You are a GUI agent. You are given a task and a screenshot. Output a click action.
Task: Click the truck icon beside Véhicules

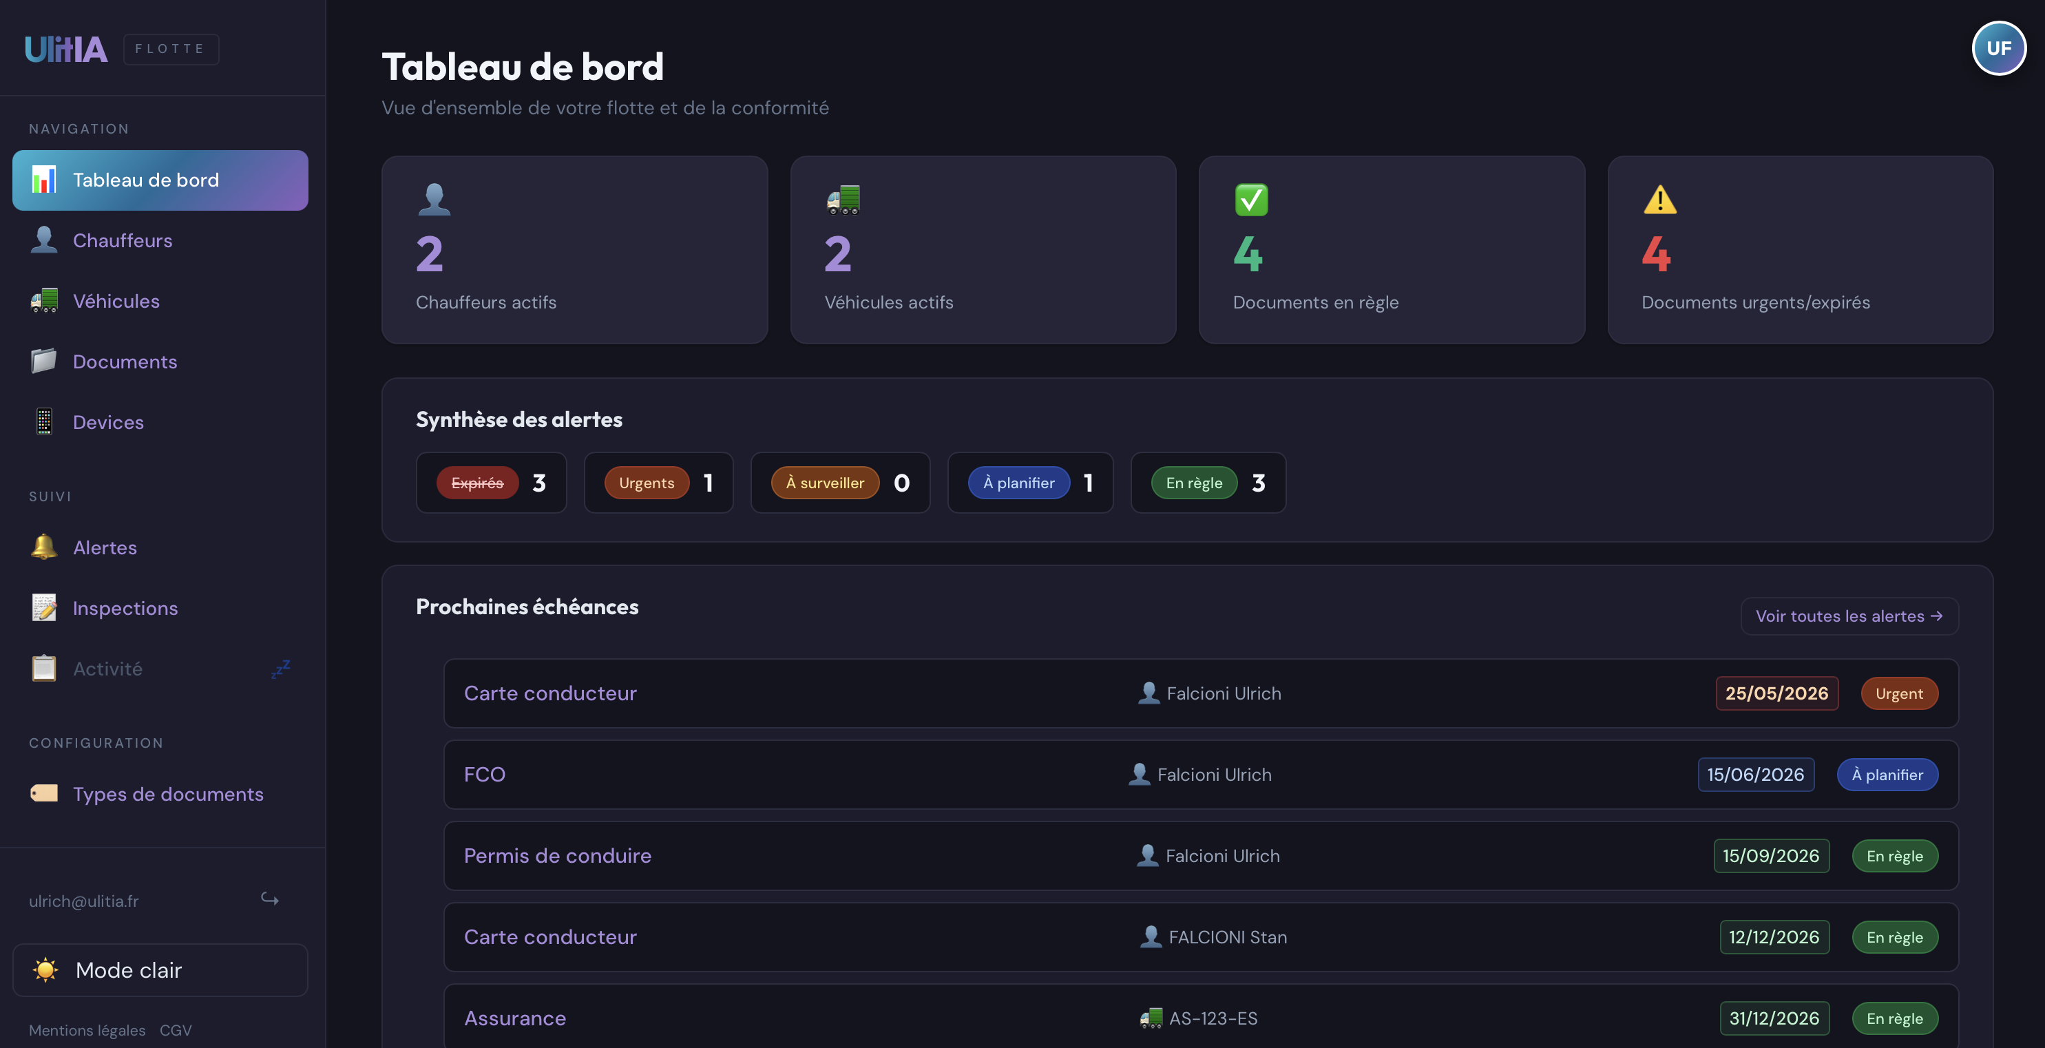tap(43, 301)
